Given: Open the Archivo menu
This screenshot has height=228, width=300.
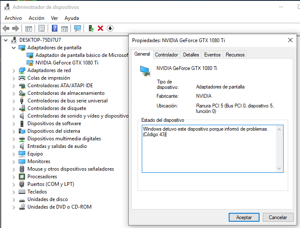Looking at the screenshot, I should click(x=13, y=18).
